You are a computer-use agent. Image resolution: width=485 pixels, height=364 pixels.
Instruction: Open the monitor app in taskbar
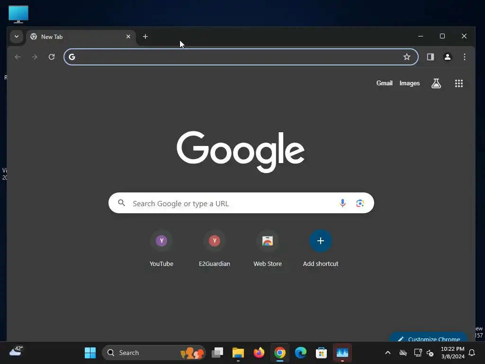[342, 353]
